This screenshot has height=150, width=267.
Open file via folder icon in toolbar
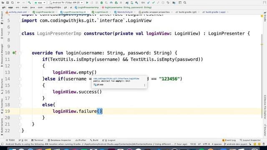(3, 3)
